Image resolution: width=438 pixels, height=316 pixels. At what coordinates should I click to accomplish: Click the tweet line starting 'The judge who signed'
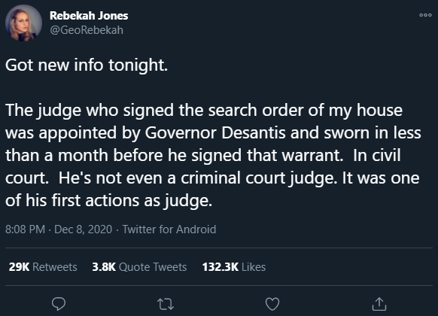[x=204, y=111]
